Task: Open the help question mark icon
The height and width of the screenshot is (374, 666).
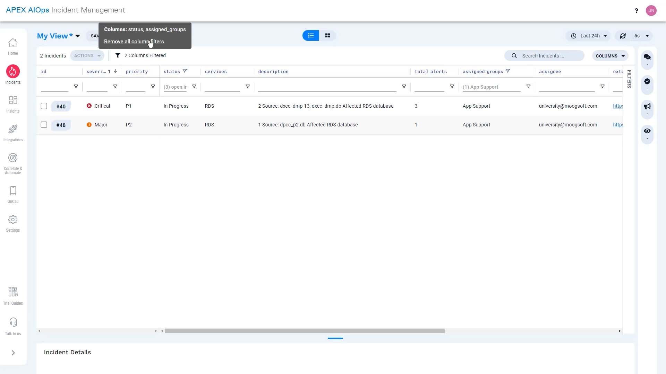Action: click(637, 11)
